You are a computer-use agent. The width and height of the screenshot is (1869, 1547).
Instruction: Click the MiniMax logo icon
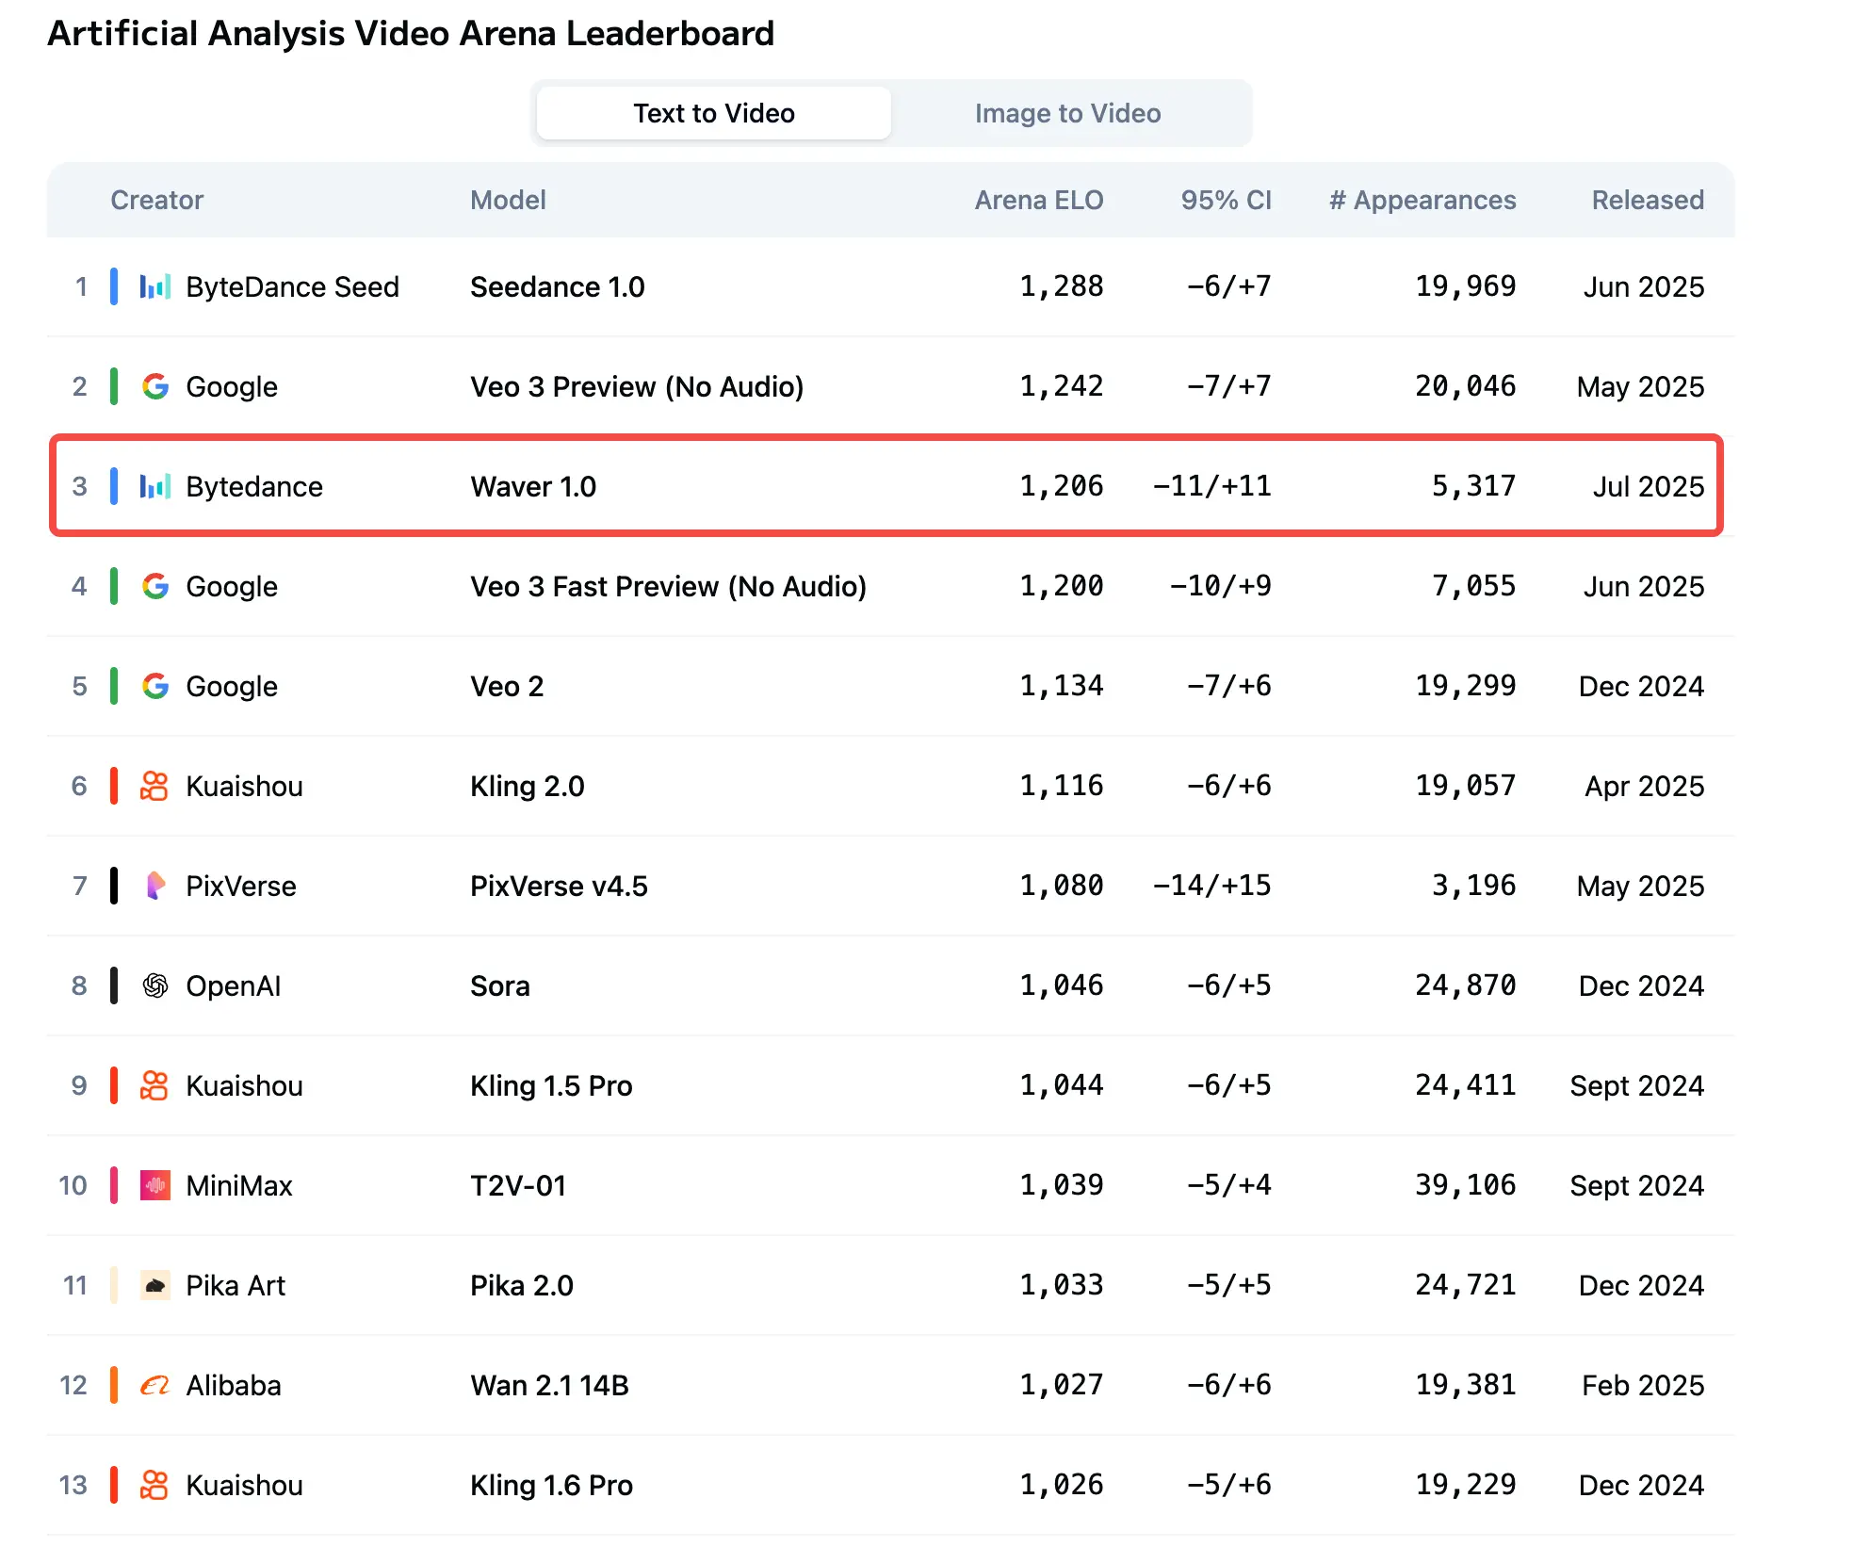click(155, 1185)
